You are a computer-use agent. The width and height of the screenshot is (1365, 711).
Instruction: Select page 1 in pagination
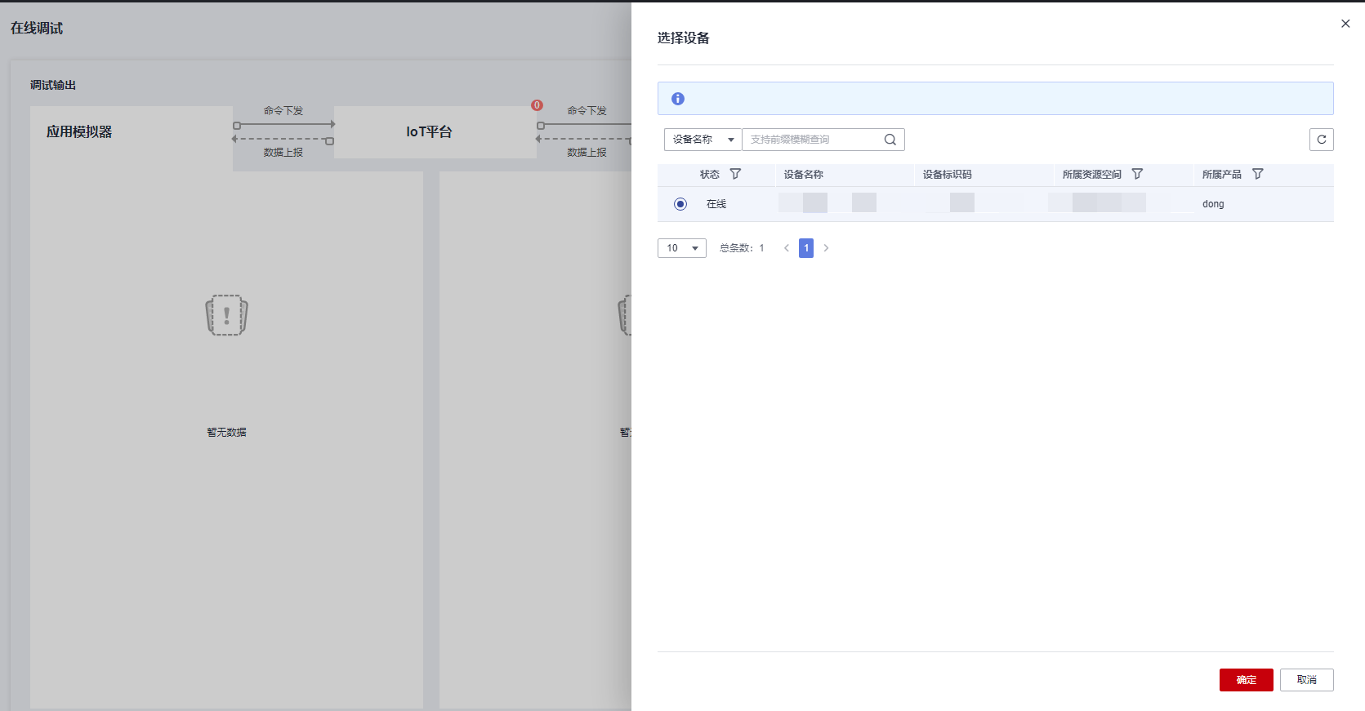click(x=806, y=248)
